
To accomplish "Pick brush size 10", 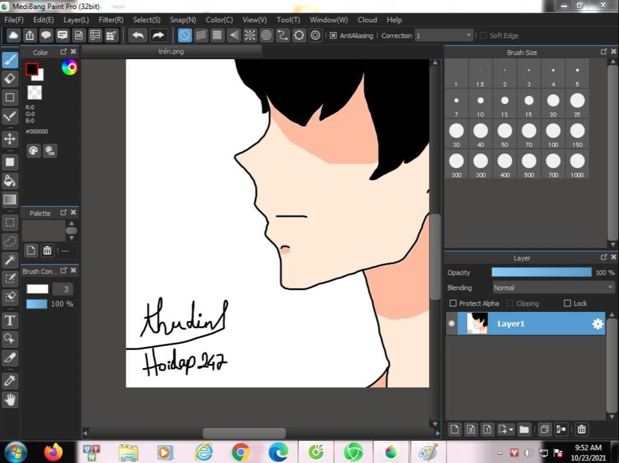I will [481, 104].
